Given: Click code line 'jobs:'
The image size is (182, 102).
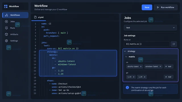Looking at the screenshot, I should 44,42.
